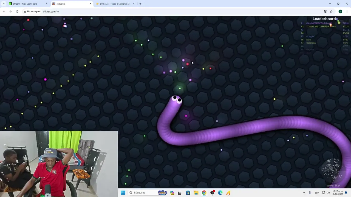Go back to the previous page
This screenshot has width=351, height=197.
coord(4,11)
